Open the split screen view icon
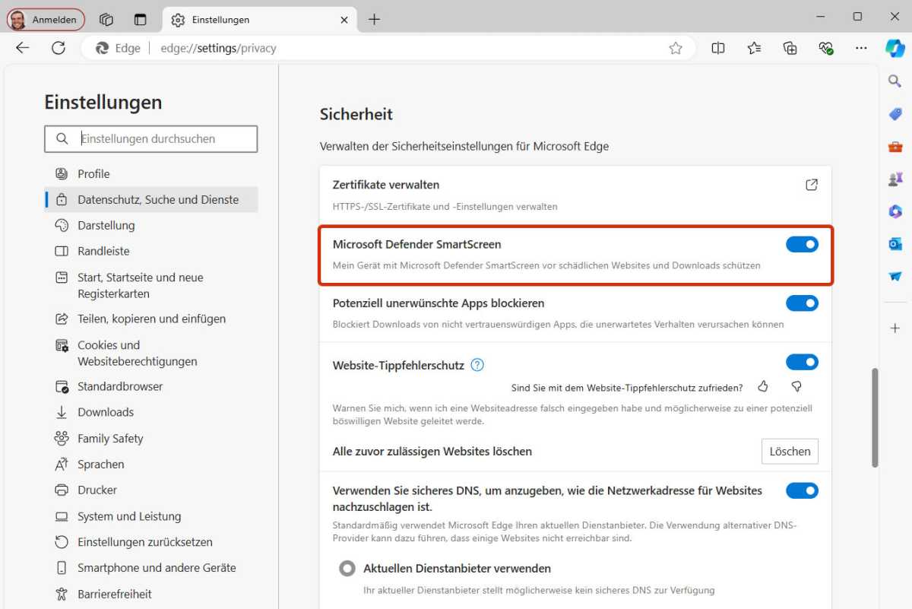Screen dimensions: 912x609 pyautogui.click(x=718, y=48)
